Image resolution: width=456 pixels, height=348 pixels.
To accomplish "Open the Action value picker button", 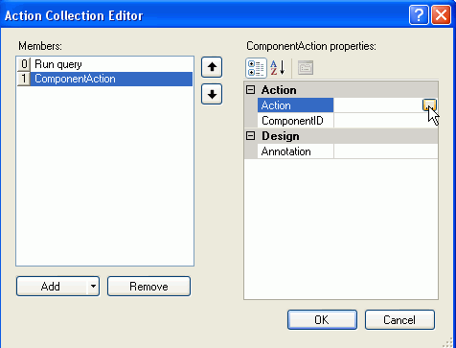I will coord(429,105).
